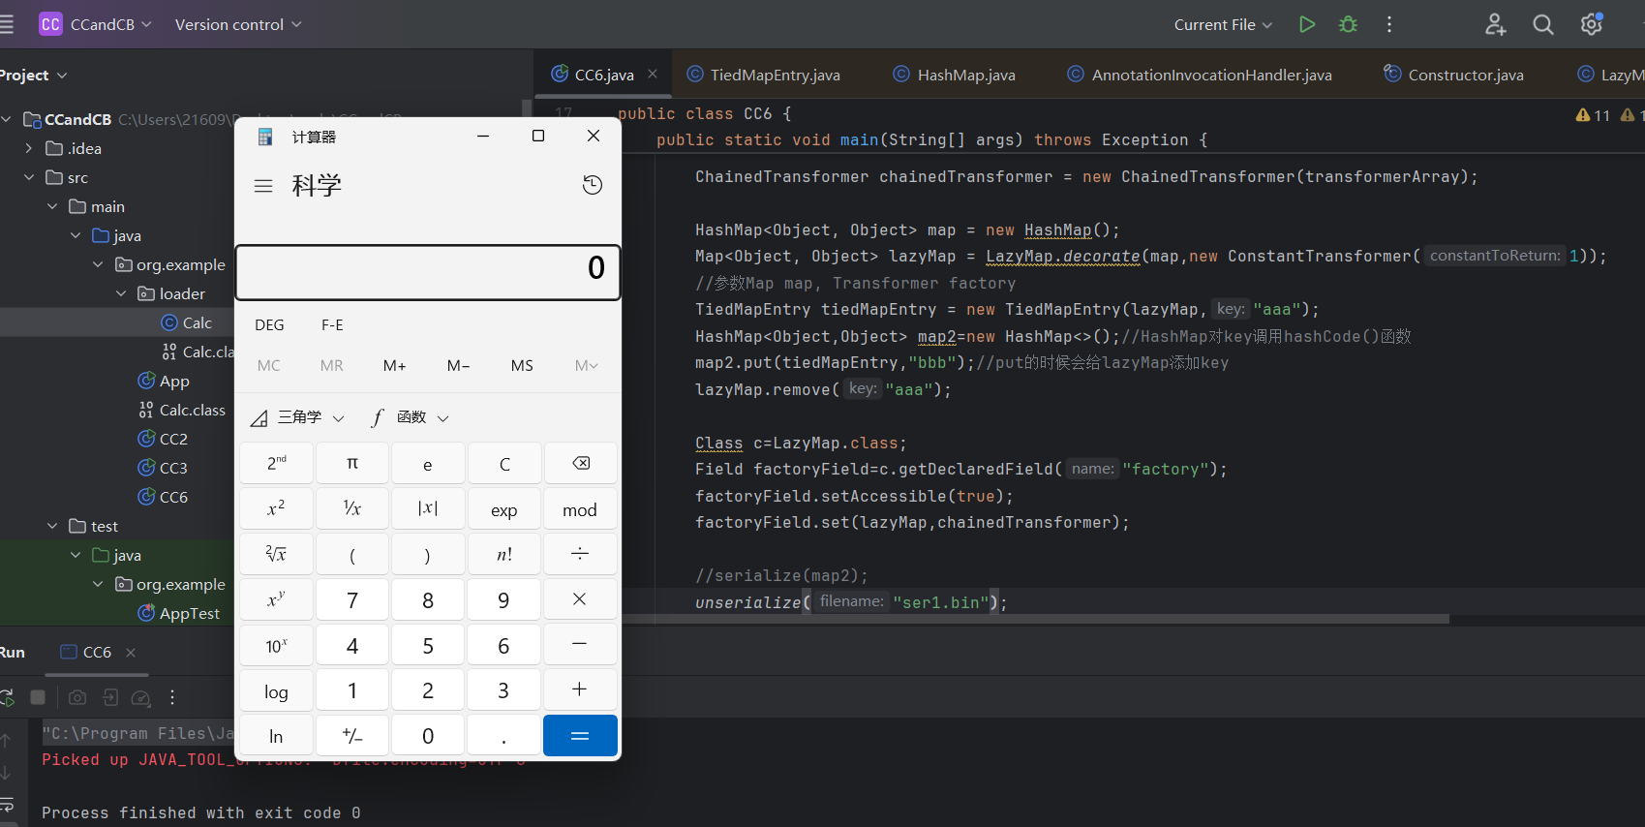The width and height of the screenshot is (1645, 827).
Task: Click the calculator display field showing 0
Action: [427, 271]
